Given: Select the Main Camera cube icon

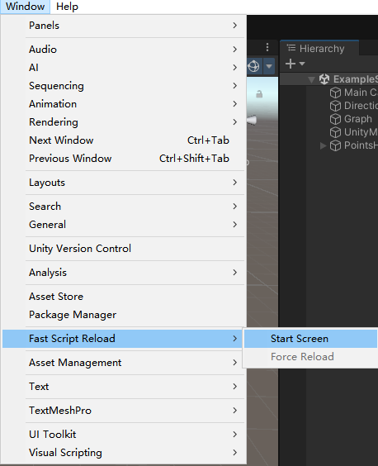Looking at the screenshot, I should (336, 93).
